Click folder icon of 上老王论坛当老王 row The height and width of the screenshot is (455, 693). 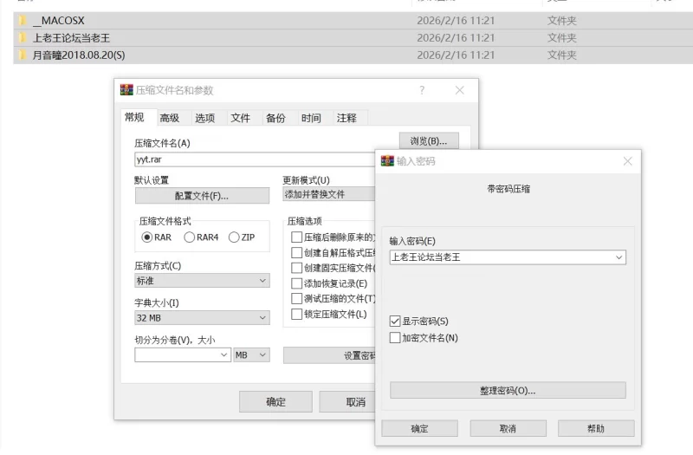click(23, 38)
